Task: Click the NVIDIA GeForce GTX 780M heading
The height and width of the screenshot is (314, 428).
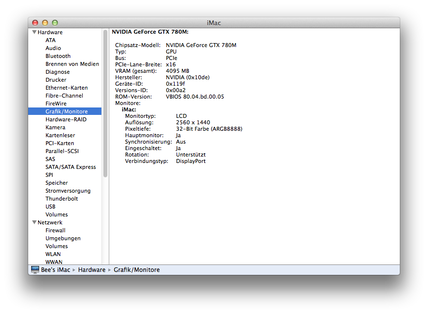Action: [x=150, y=32]
